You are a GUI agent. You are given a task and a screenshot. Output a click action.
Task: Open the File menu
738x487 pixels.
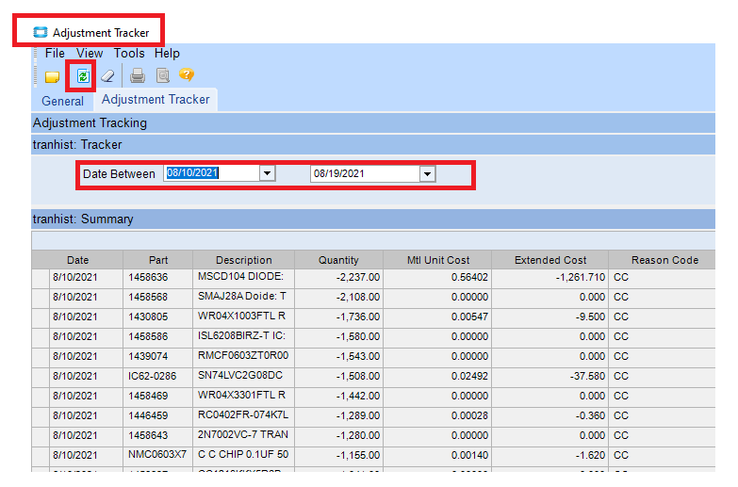tap(55, 53)
